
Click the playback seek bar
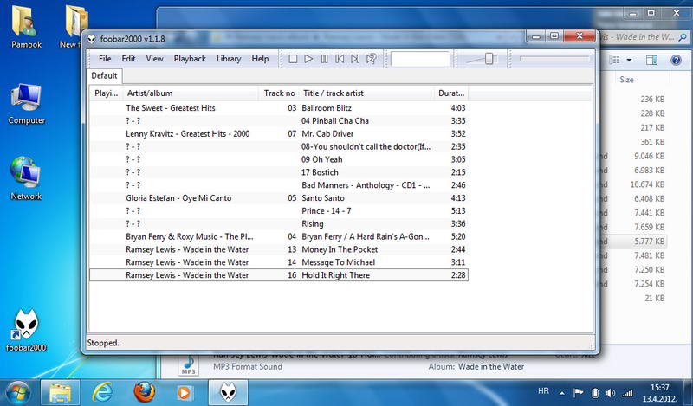554,59
